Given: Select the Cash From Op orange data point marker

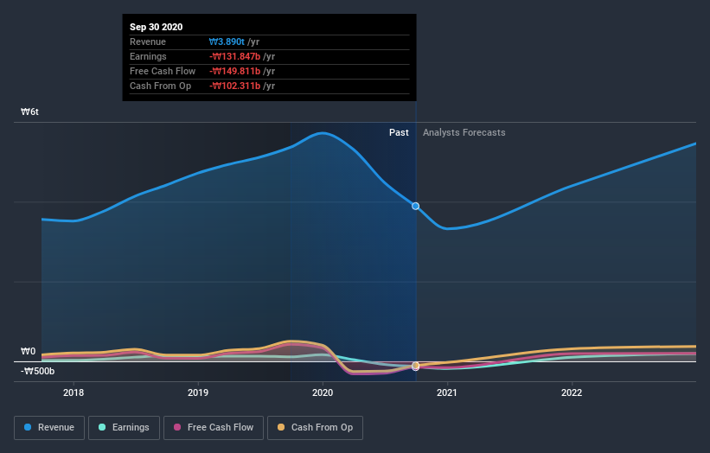Looking at the screenshot, I should tap(416, 365).
